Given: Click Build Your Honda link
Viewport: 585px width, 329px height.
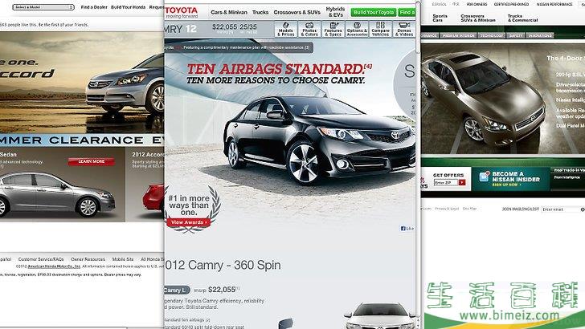Looking at the screenshot, I should [x=128, y=7].
